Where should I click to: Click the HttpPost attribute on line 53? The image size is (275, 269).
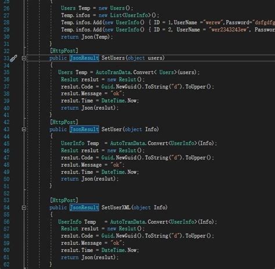point(64,200)
